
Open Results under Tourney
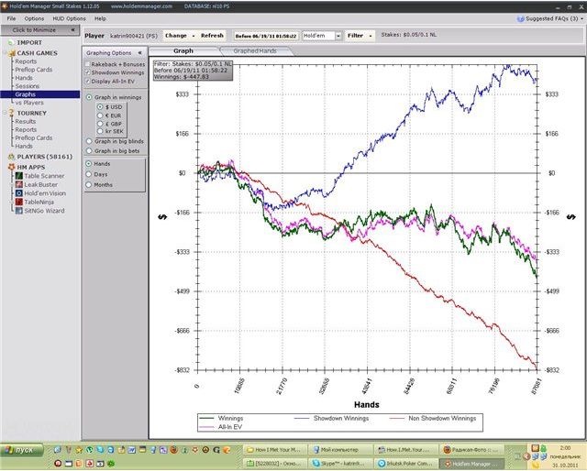tap(26, 121)
